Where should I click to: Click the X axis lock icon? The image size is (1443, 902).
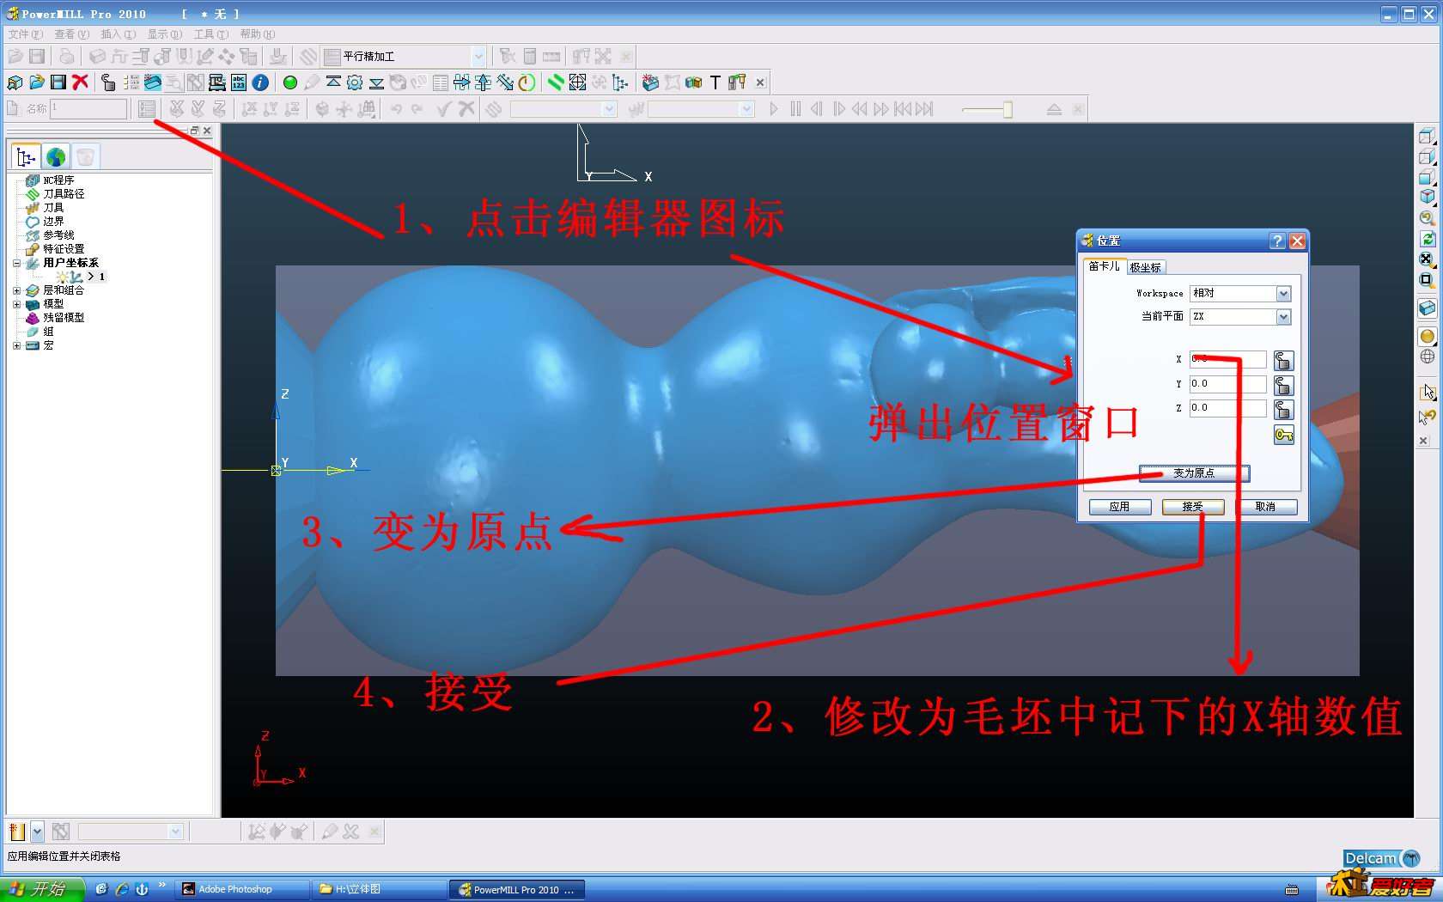(x=1283, y=361)
